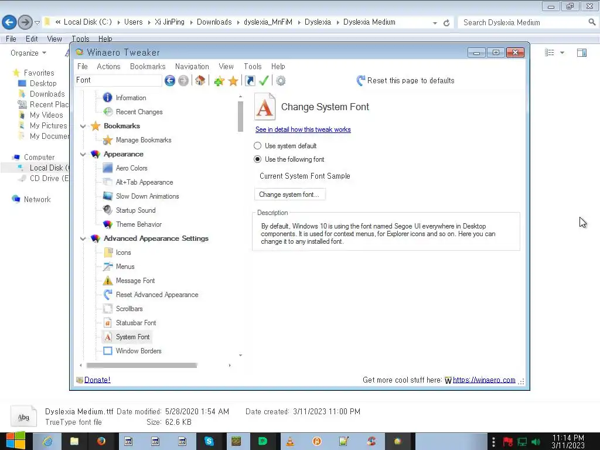
Task: Go to Home page icon in Winaero
Action: tap(200, 80)
